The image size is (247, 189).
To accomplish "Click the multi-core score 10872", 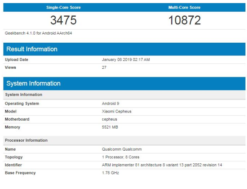I will pyautogui.click(x=184, y=20).
